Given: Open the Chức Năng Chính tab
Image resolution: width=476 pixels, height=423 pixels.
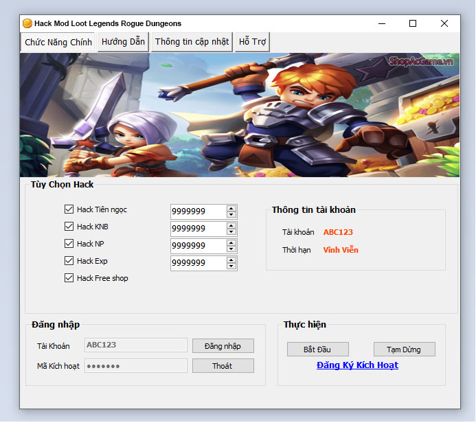Looking at the screenshot, I should tap(58, 42).
